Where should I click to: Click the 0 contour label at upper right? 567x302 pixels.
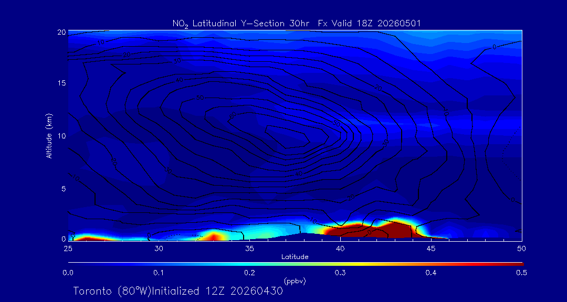(x=494, y=47)
